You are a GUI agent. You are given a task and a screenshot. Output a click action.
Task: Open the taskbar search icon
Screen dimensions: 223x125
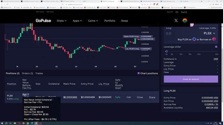6,123
